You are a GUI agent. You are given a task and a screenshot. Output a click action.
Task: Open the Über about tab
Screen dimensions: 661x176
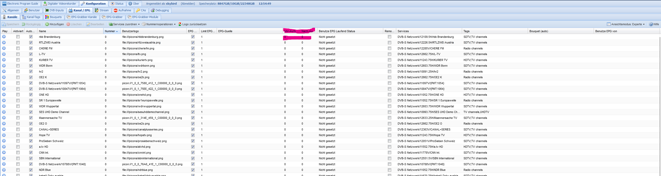(x=134, y=4)
